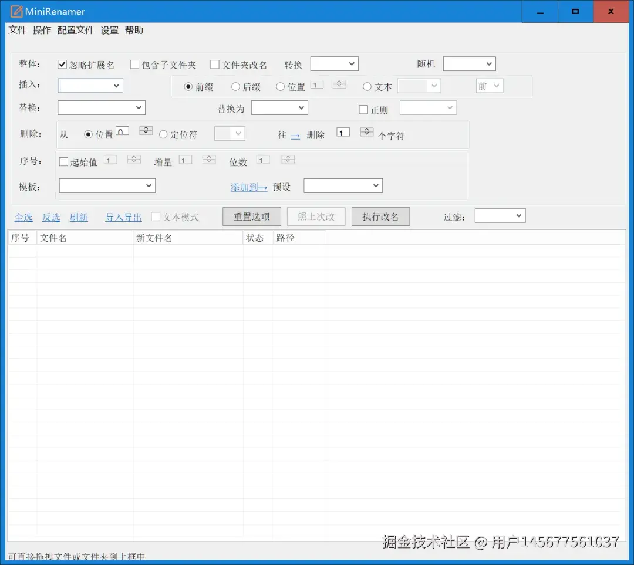This screenshot has width=634, height=565.
Task: Select the delete 位置 radio button
Action: (x=88, y=134)
